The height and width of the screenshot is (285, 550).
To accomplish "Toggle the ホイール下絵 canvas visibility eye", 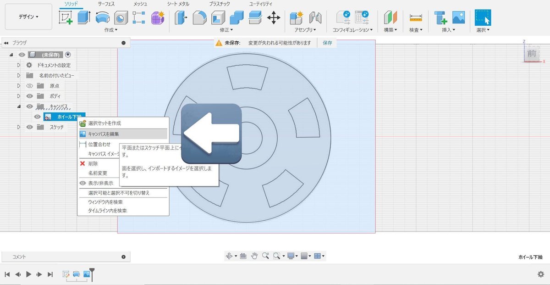I will (x=38, y=117).
